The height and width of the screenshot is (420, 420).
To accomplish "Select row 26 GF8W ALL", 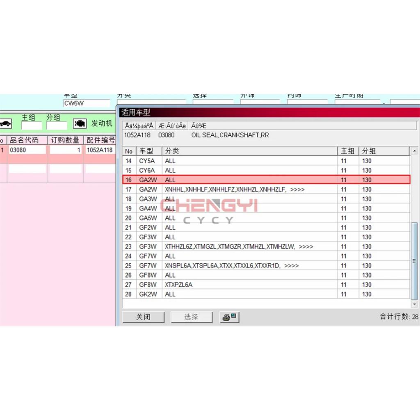I will [266, 275].
